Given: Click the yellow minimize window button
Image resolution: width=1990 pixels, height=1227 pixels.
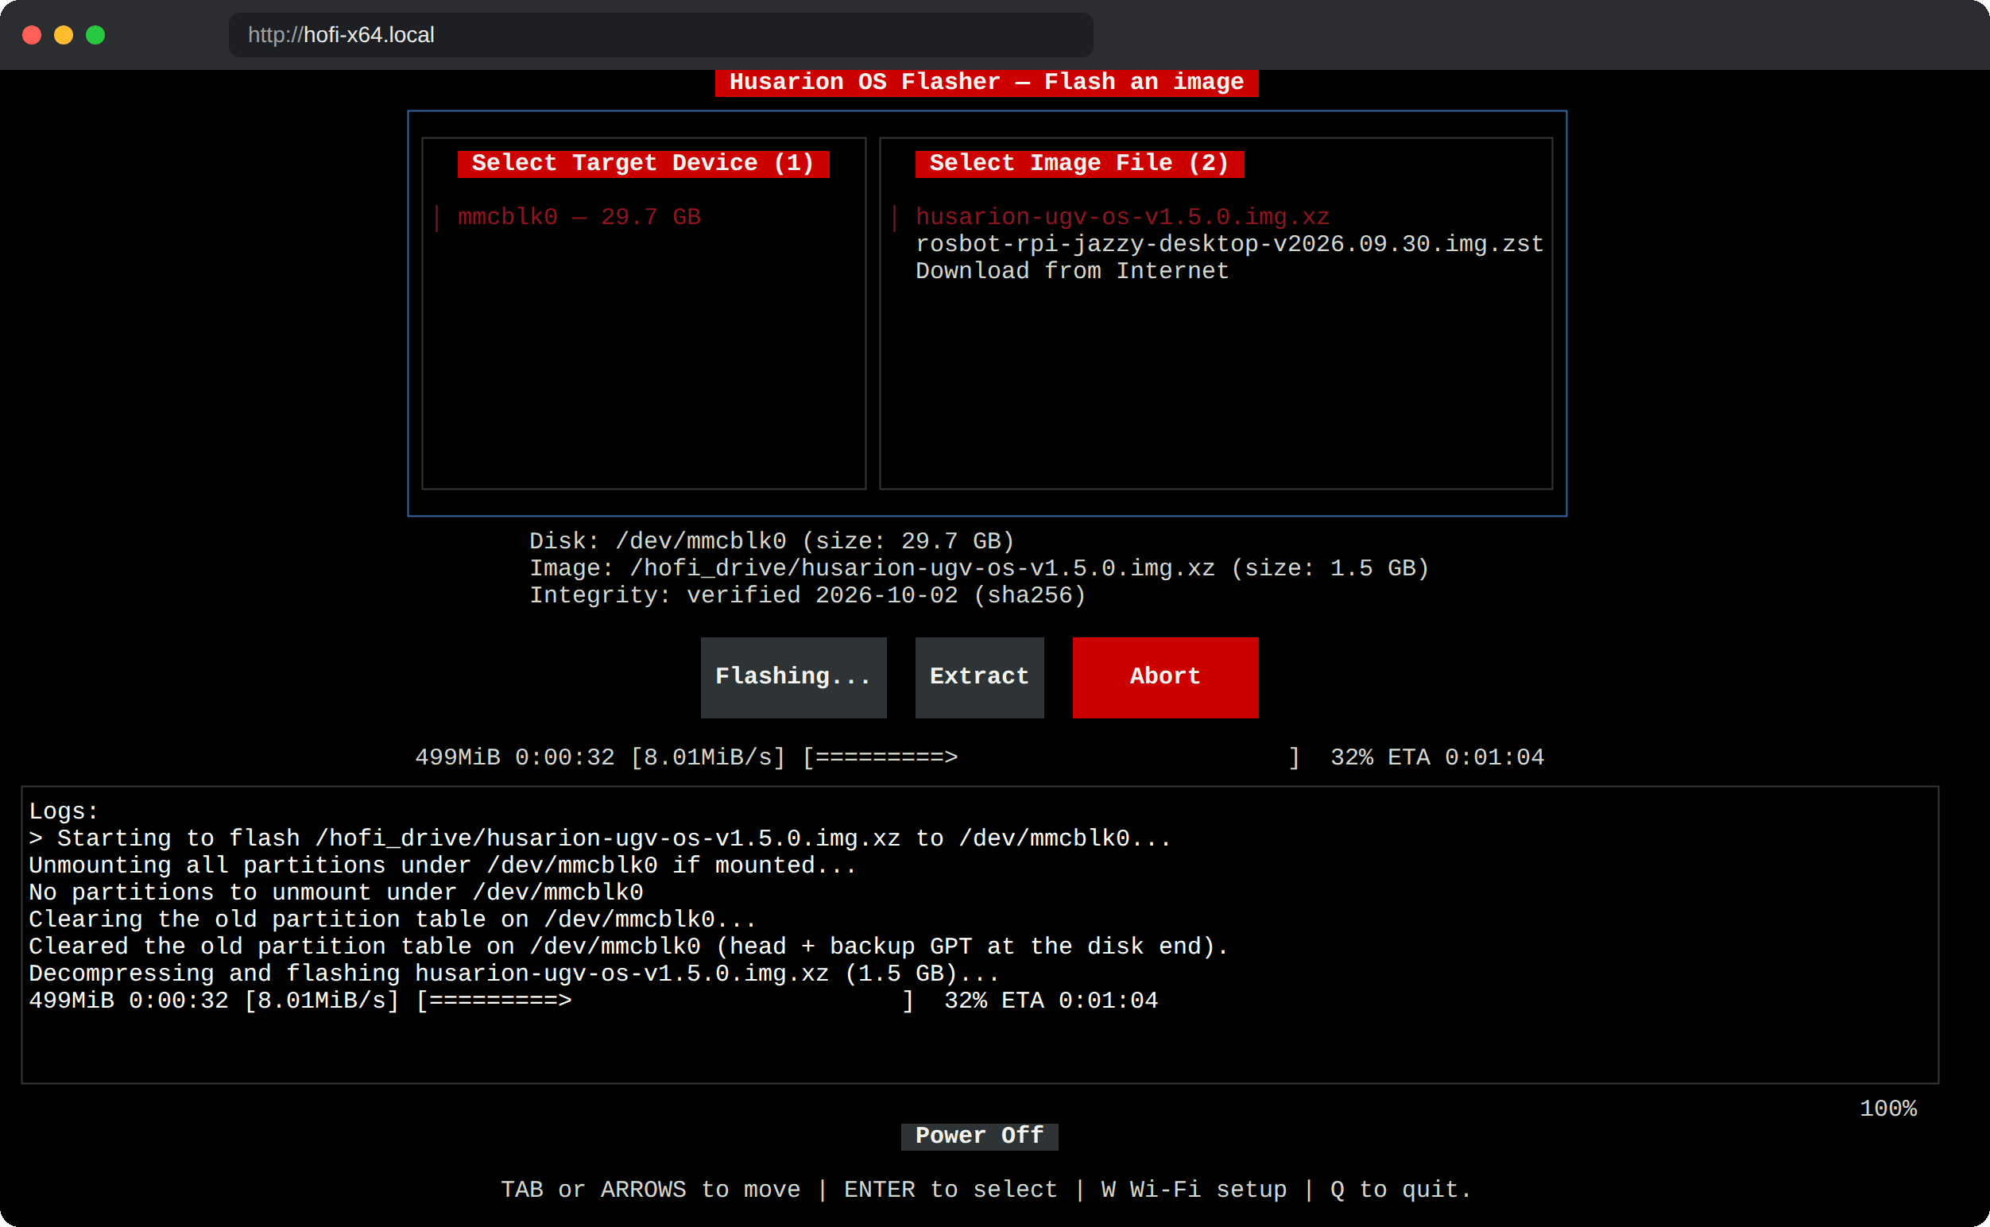Looking at the screenshot, I should click(64, 35).
